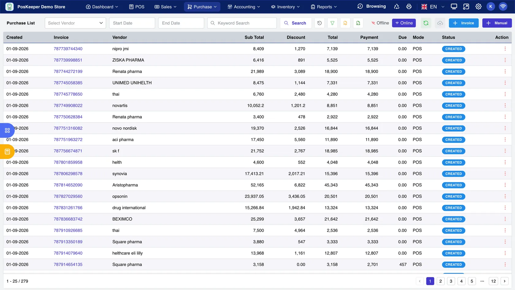The width and height of the screenshot is (515, 290).
Task: Open invoice 787827029560 link
Action: [68, 196]
